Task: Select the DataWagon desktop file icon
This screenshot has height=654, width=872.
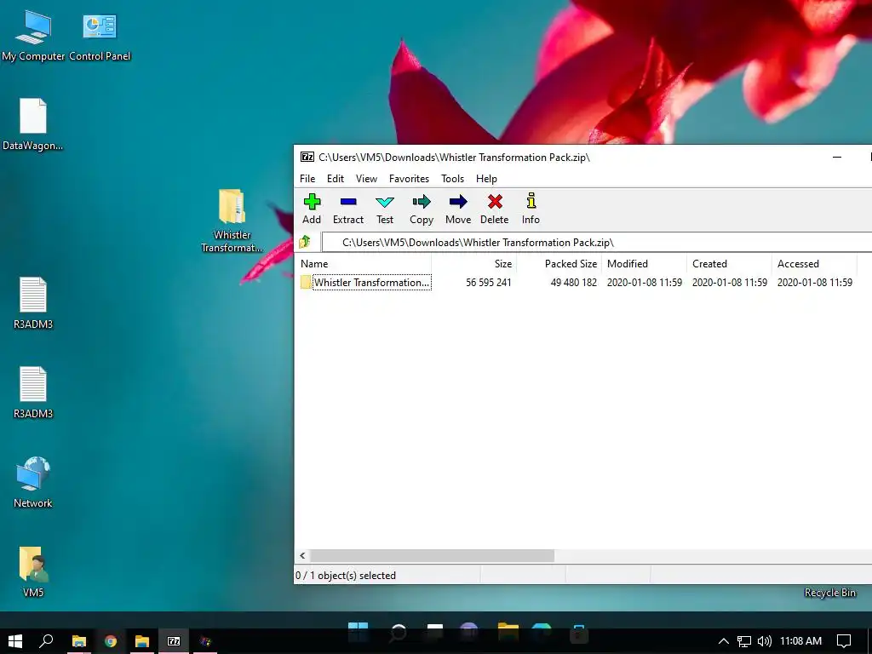Action: 33,124
